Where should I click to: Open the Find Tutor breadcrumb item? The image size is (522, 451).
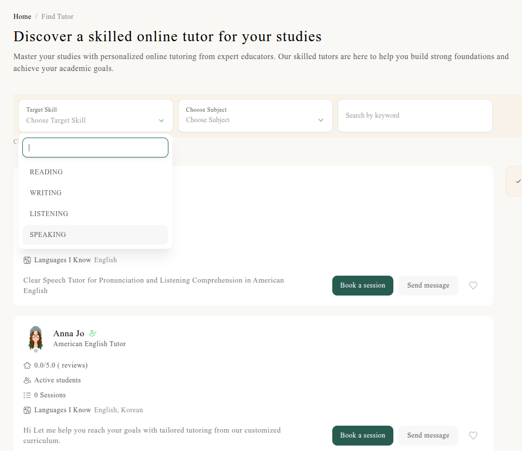coord(57,16)
